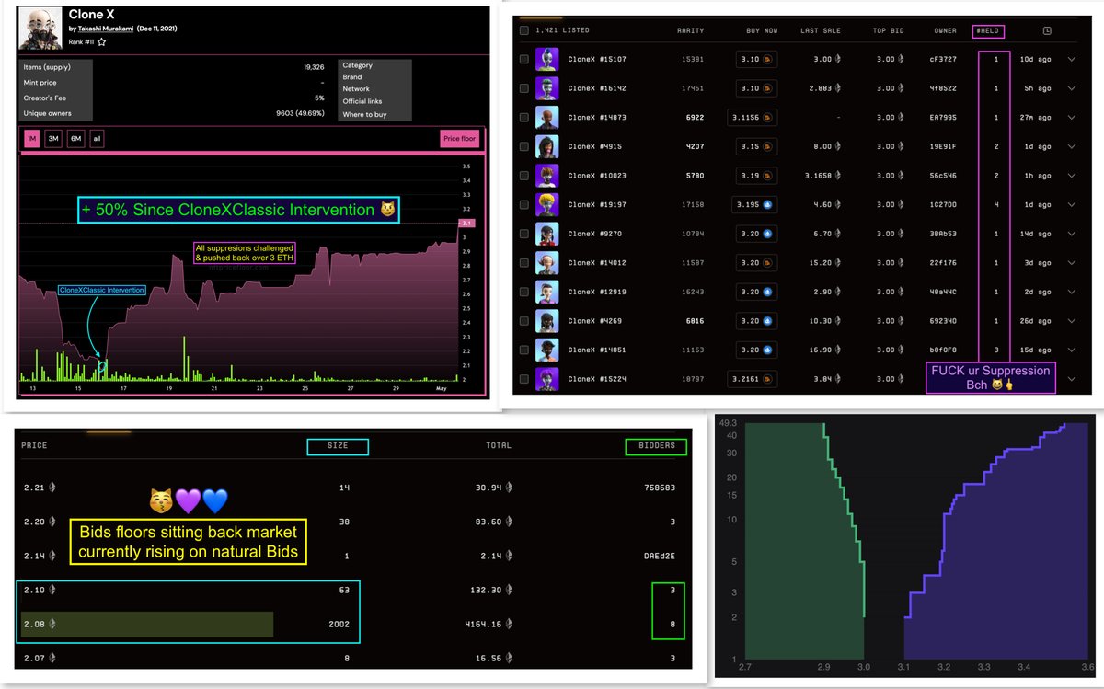Sort listings by the LAST SALE column
This screenshot has height=689, width=1104.
(822, 30)
